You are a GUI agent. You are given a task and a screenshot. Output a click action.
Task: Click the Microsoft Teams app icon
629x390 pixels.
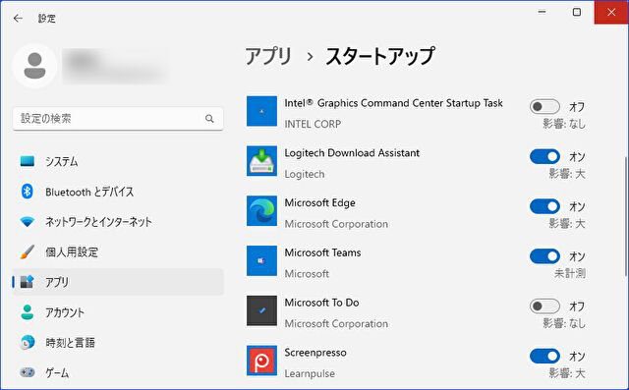coord(261,261)
